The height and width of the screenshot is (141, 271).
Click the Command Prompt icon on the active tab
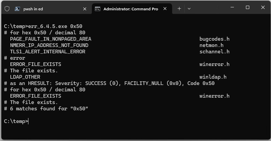click(x=98, y=9)
